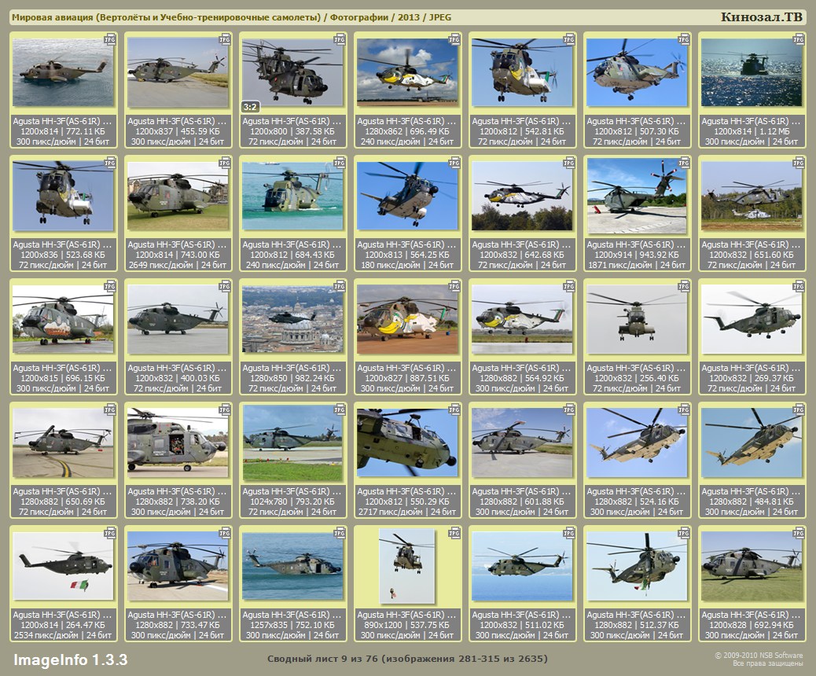
Task: Select the helicopter floating on water thumbnail
Action: tap(63, 73)
